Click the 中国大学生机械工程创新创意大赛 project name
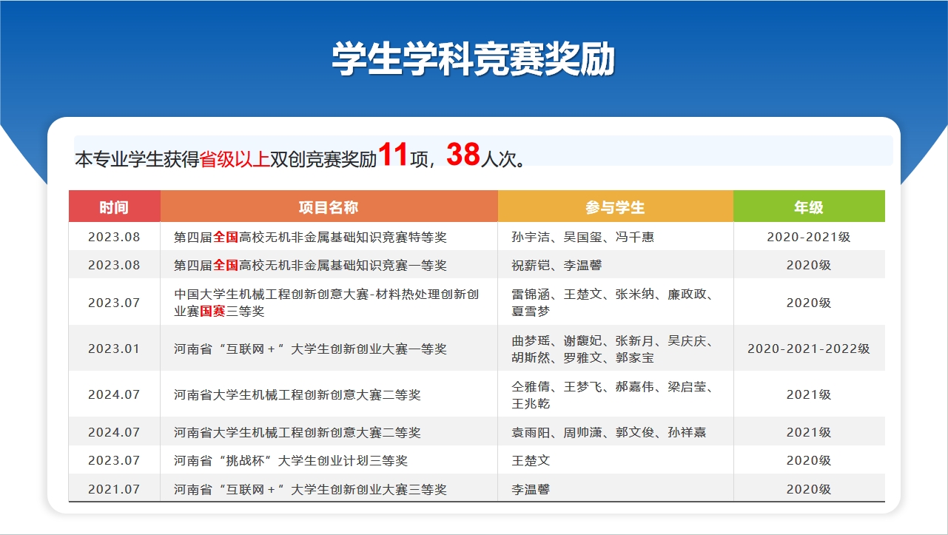This screenshot has width=948, height=535. pyautogui.click(x=326, y=303)
